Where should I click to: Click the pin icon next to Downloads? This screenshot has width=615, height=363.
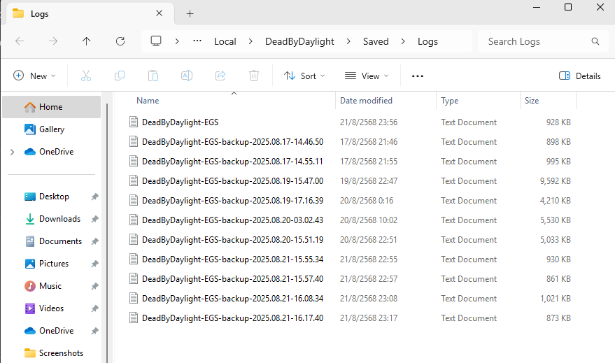click(x=94, y=219)
